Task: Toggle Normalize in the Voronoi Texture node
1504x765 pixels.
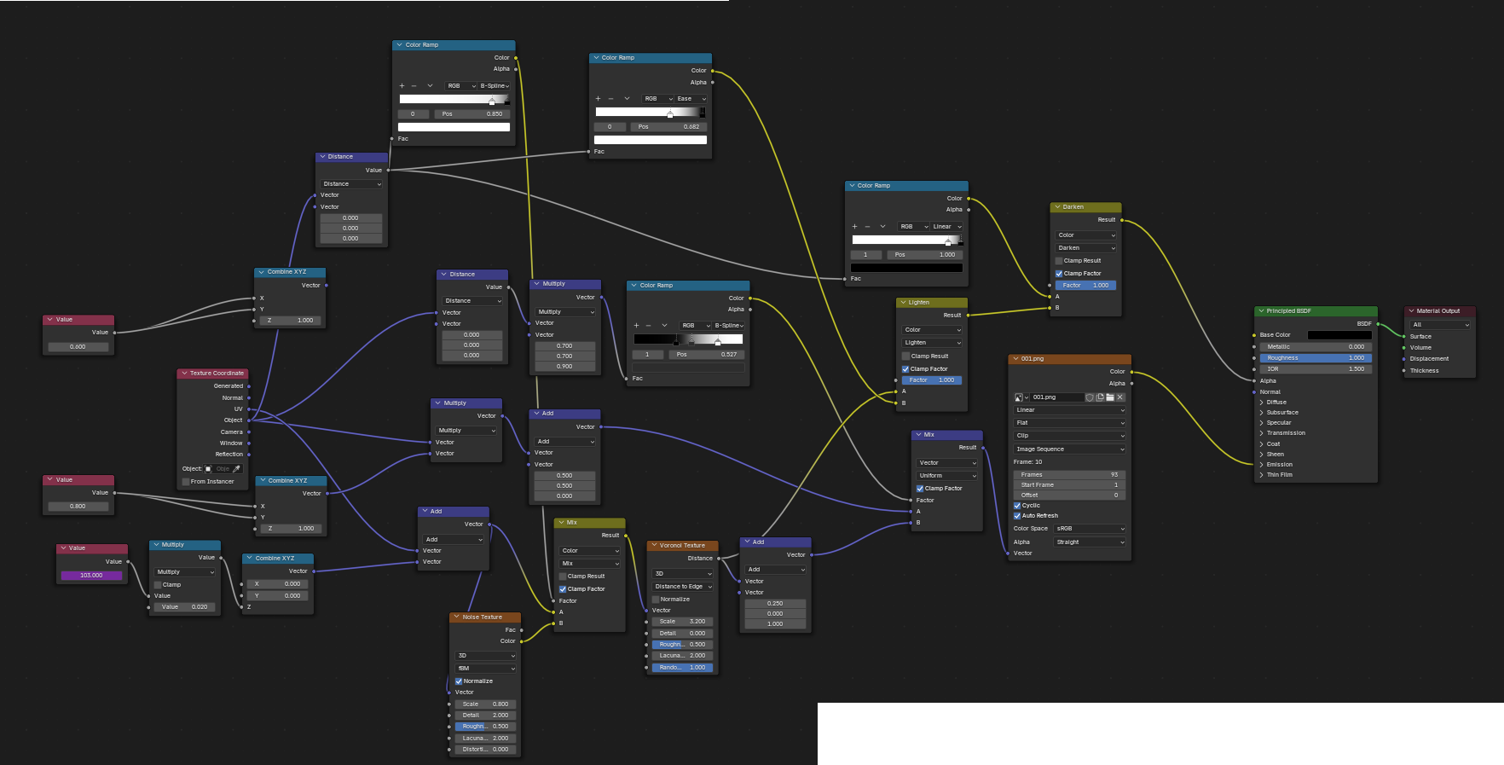Action: (656, 600)
